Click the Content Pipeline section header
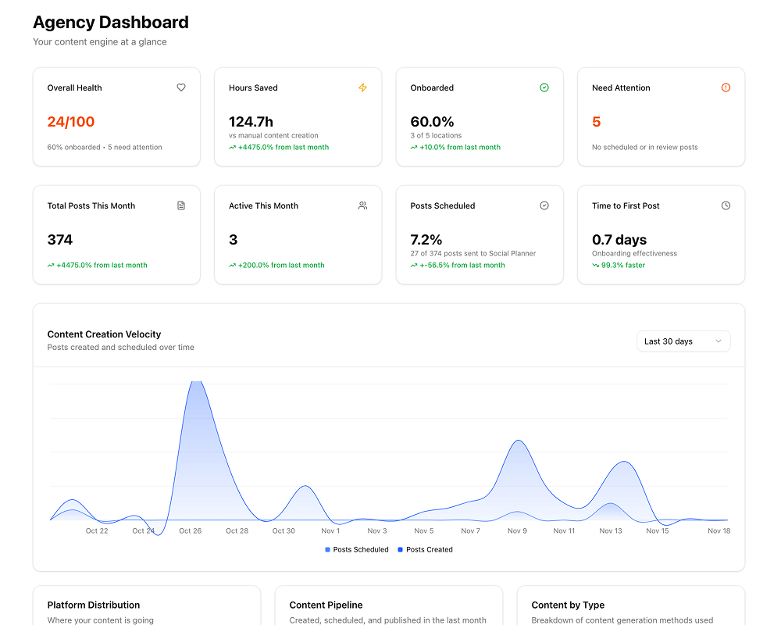Screen dimensions: 781x625 [x=325, y=605]
